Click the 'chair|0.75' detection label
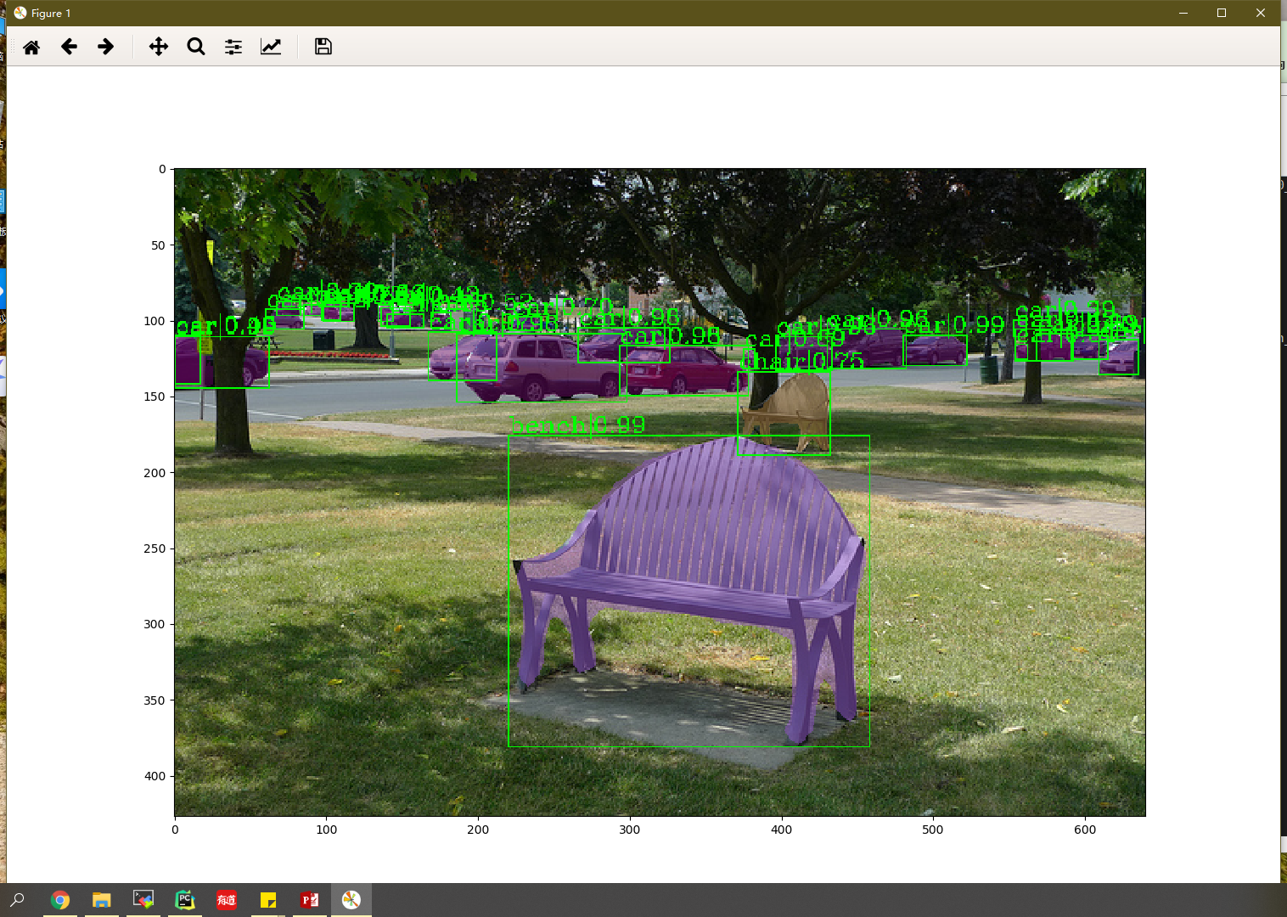This screenshot has height=917, width=1287. [x=802, y=362]
